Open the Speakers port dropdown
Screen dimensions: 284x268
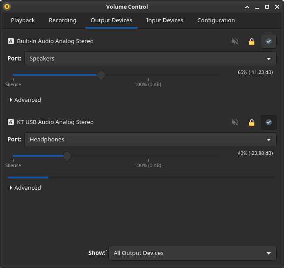coord(150,59)
